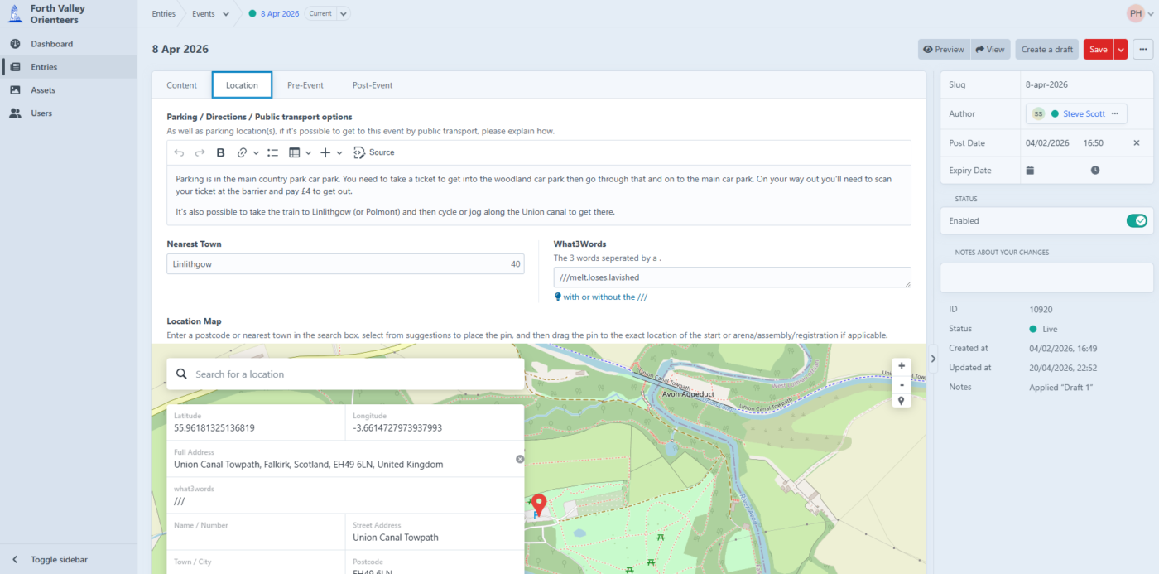1159x574 pixels.
Task: Open the Current revision dropdown
Action: (x=343, y=14)
